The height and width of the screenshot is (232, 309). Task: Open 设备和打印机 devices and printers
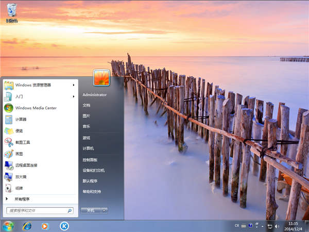(94, 171)
